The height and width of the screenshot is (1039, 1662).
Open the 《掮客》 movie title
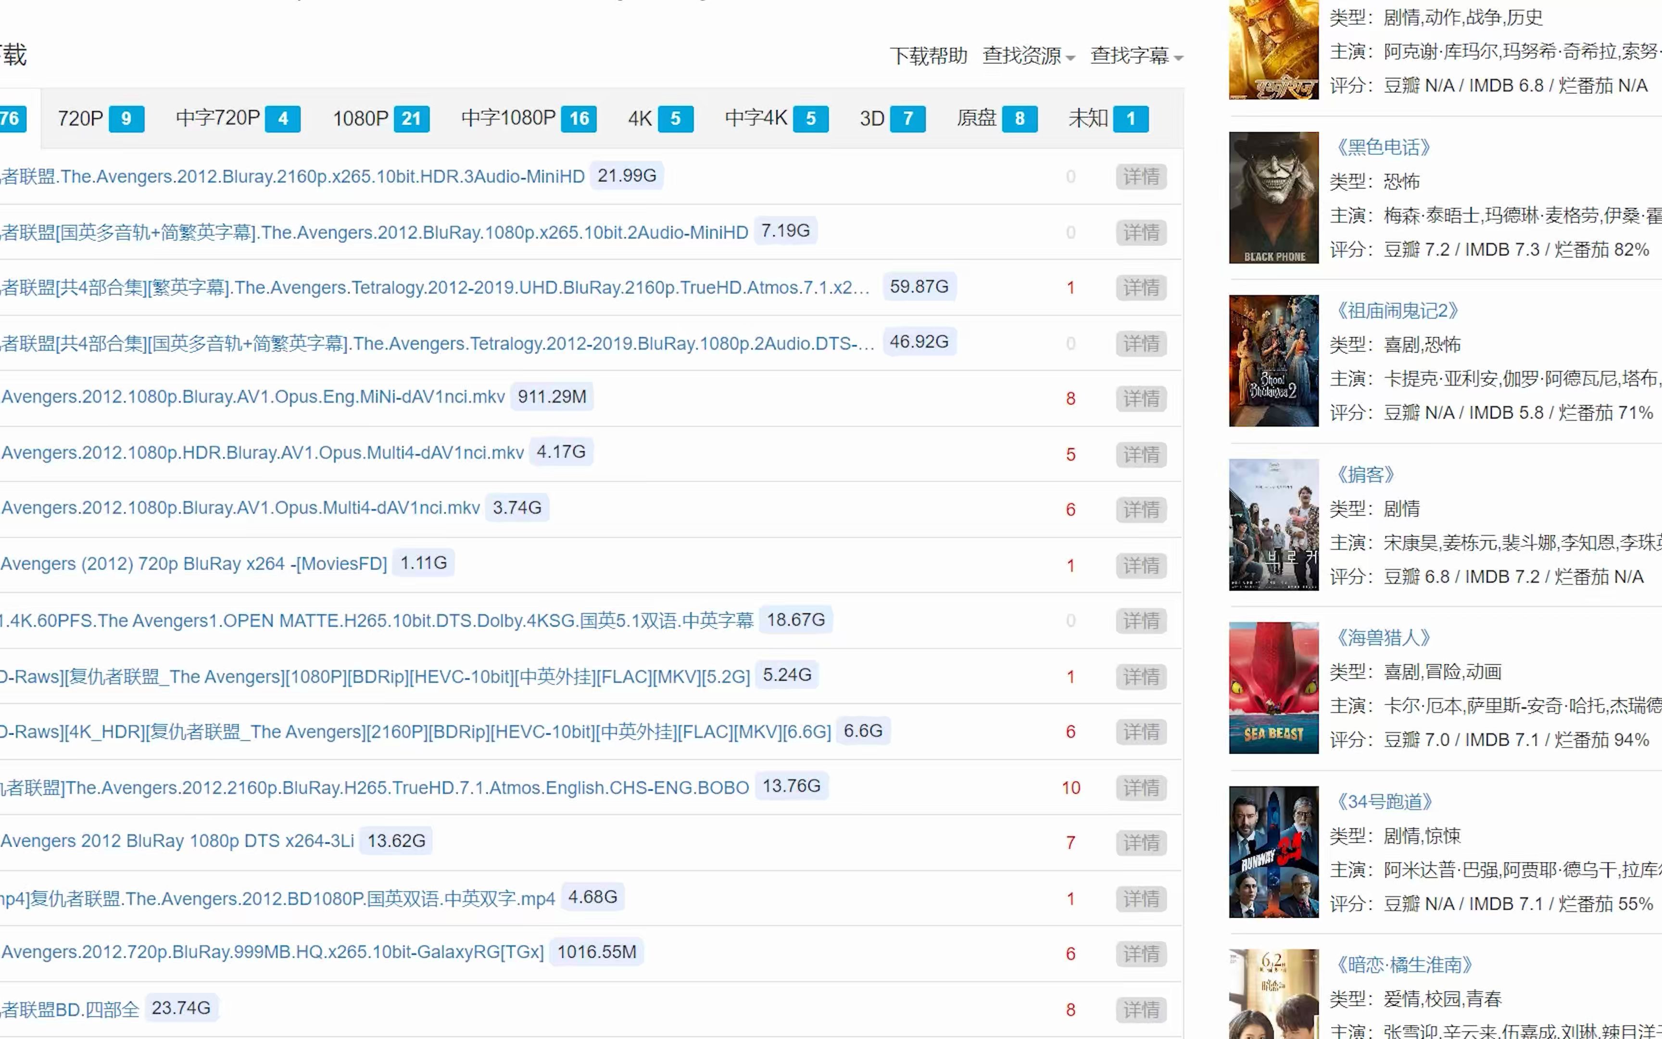pos(1365,474)
